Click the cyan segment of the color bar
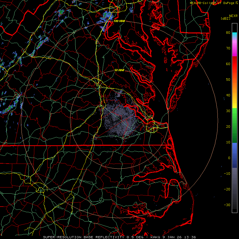 tap(234, 35)
